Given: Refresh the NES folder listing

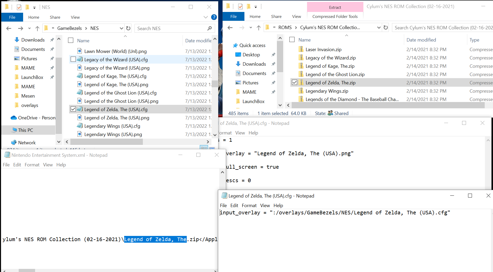Looking at the screenshot, I should 128,28.
